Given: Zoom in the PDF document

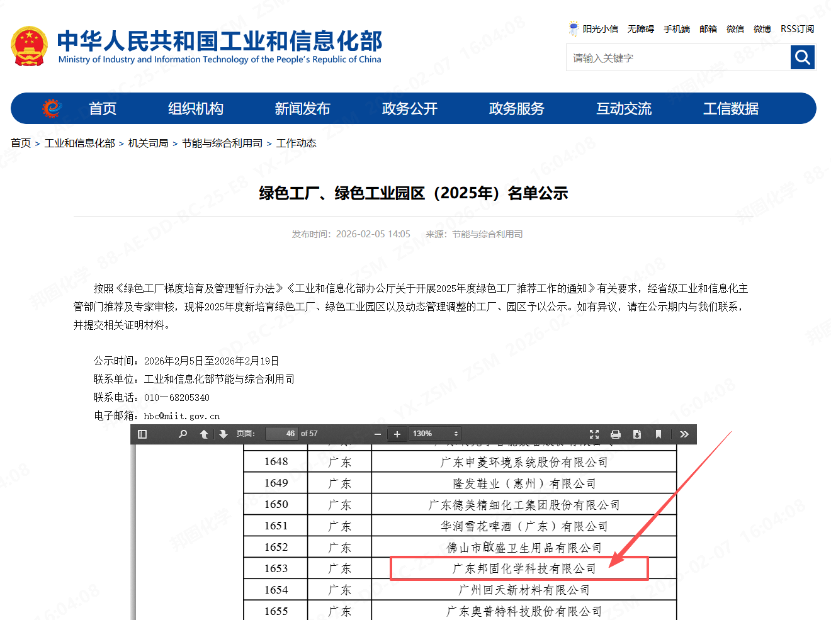Looking at the screenshot, I should coord(397,434).
